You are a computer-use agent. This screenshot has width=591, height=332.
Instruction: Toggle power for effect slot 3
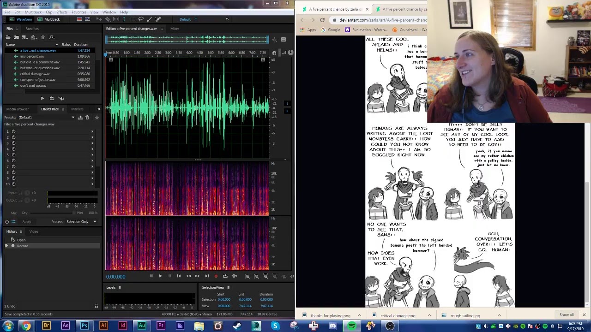click(x=13, y=143)
